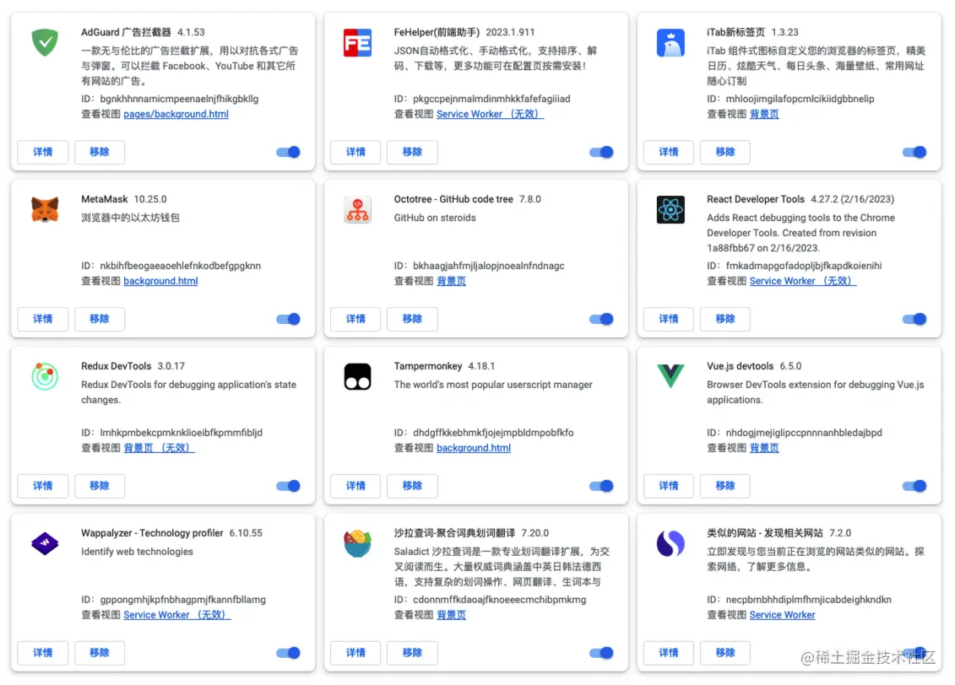The image size is (955, 685).
Task: Remove AdGuard with the 移除 button
Action: pyautogui.click(x=100, y=152)
